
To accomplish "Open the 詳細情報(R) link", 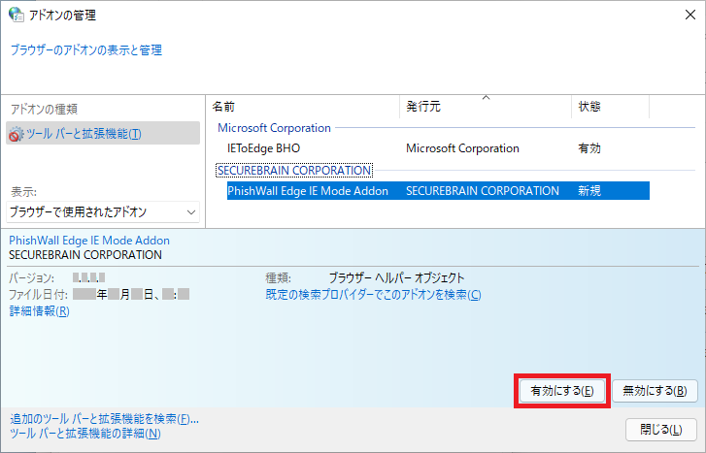I will pos(39,310).
